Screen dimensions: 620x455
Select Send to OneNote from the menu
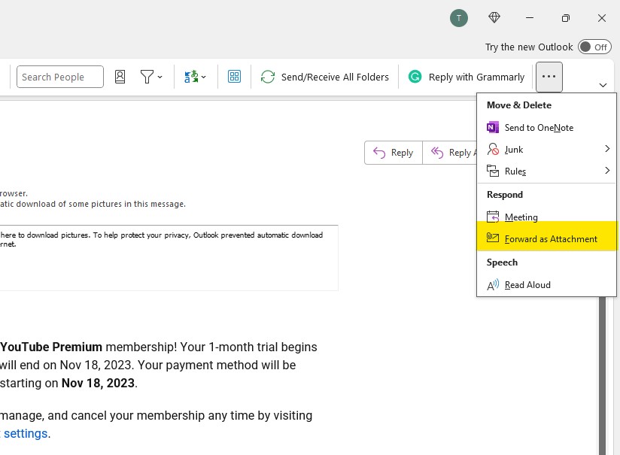tap(546, 128)
